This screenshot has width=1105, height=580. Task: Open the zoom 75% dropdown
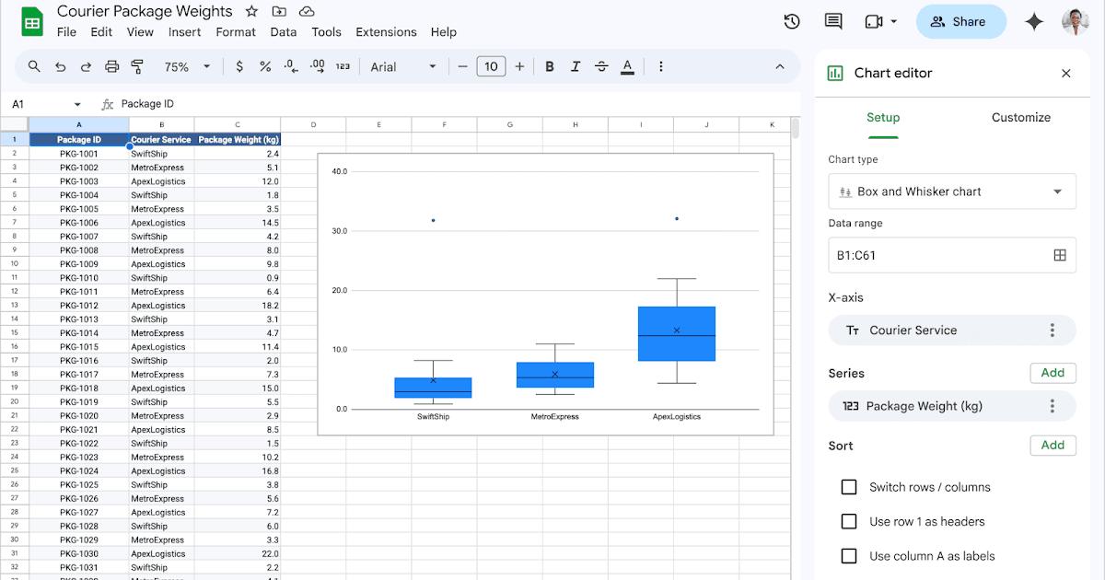(x=187, y=66)
